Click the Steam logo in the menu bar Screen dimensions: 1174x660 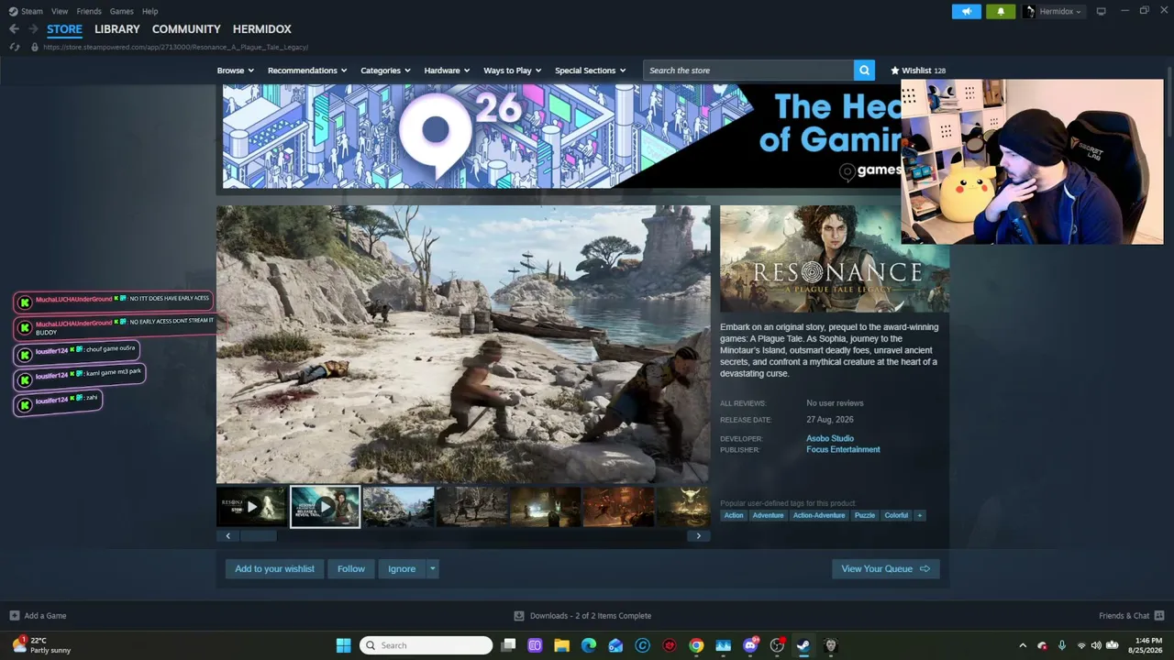12,11
